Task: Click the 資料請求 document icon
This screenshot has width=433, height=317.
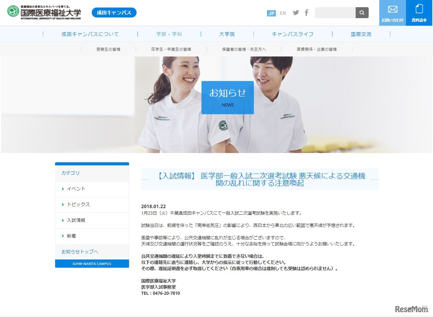Action: point(419,9)
